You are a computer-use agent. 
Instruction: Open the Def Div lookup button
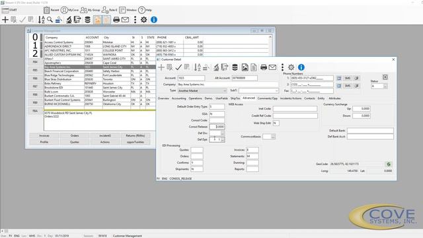pos(223,134)
